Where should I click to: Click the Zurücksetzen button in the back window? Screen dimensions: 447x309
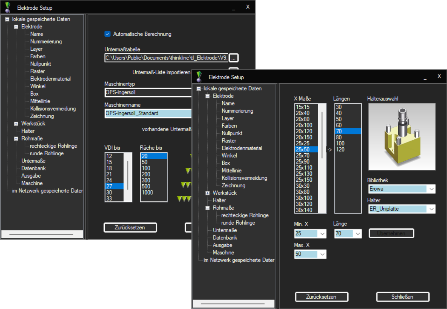point(130,227)
